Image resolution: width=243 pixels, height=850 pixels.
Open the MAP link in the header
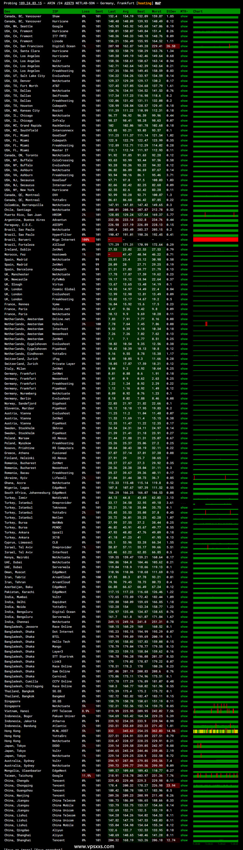pyautogui.click(x=158, y=3)
